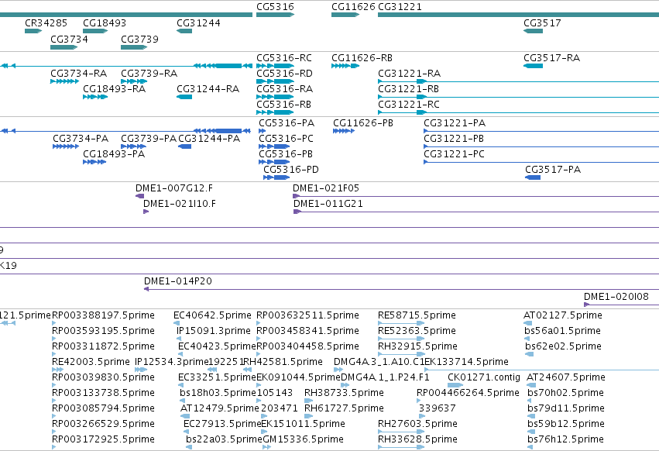Select the CR34285 gene glyph
Screen dimensions: 659x451
[33, 31]
